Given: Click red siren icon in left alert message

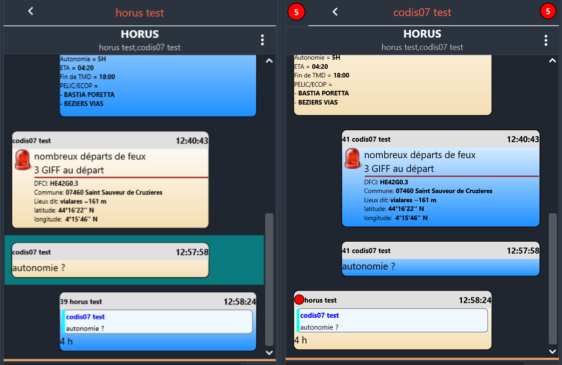Looking at the screenshot, I should pos(22,160).
